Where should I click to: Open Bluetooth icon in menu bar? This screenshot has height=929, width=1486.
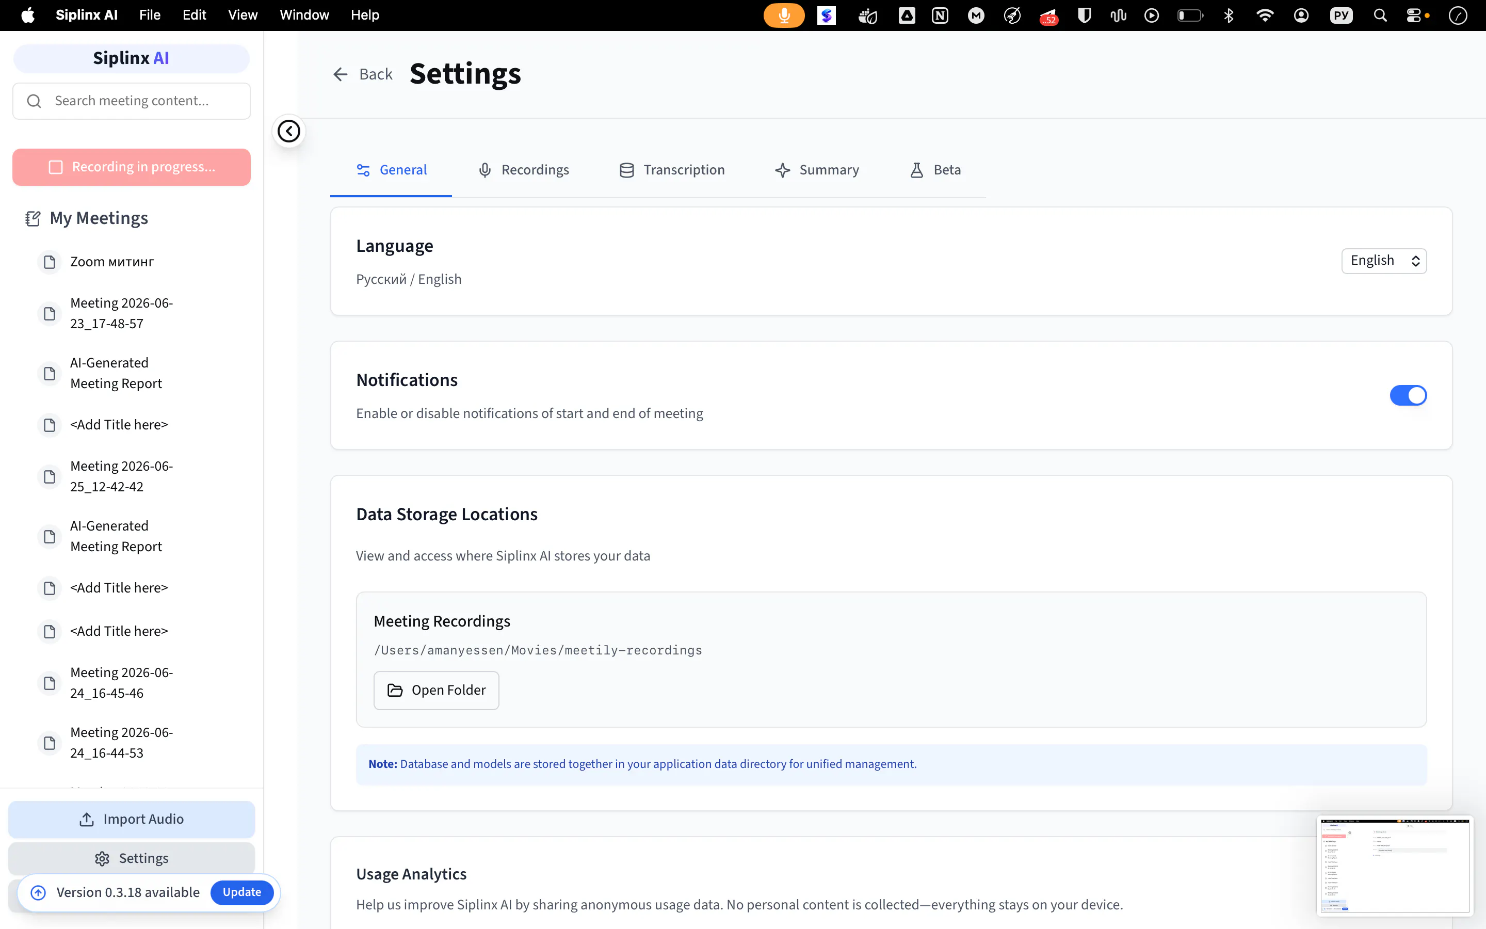click(1229, 15)
